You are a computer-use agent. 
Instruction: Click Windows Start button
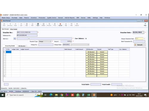pos(2,95)
